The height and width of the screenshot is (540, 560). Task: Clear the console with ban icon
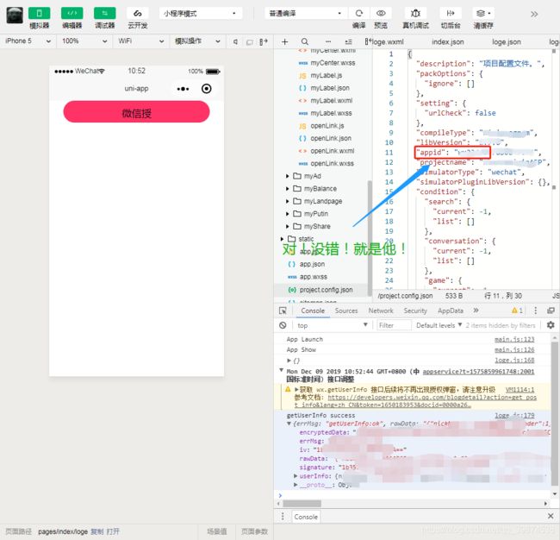[283, 325]
